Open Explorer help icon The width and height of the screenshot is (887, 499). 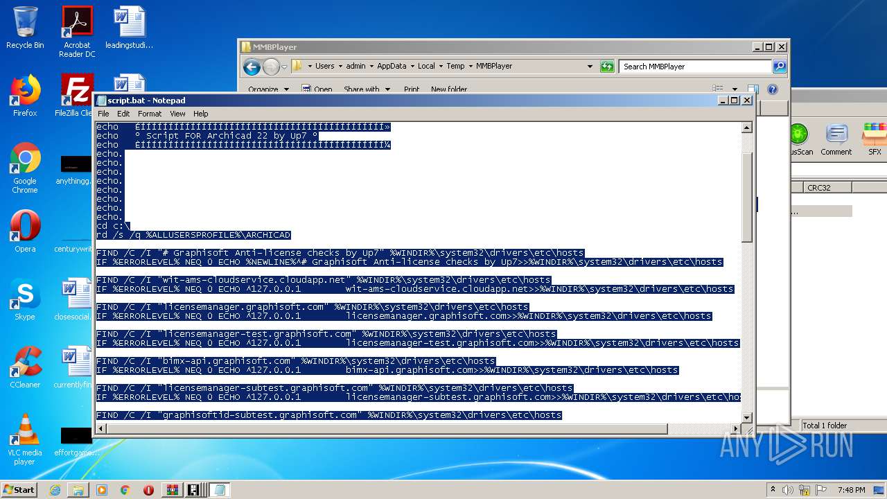click(x=773, y=89)
